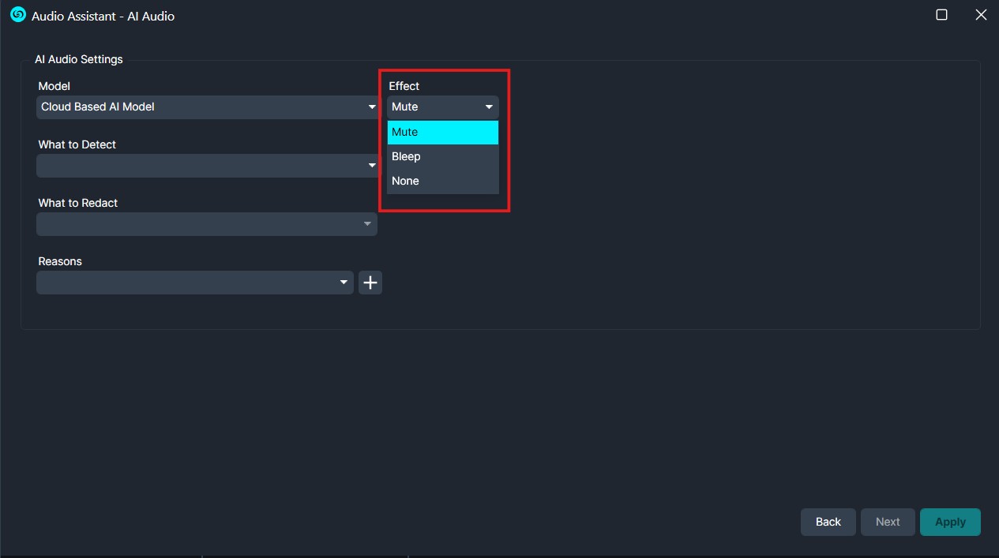Click the Reasons dropdown arrow

(344, 283)
